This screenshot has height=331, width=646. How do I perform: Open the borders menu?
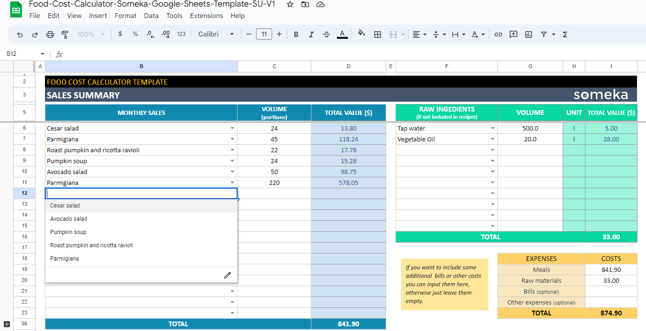[377, 34]
